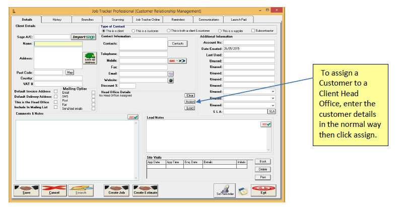Screen dimensions: 405x207
Task: Enable the Email mailing option checkbox
Action: click(x=94, y=92)
